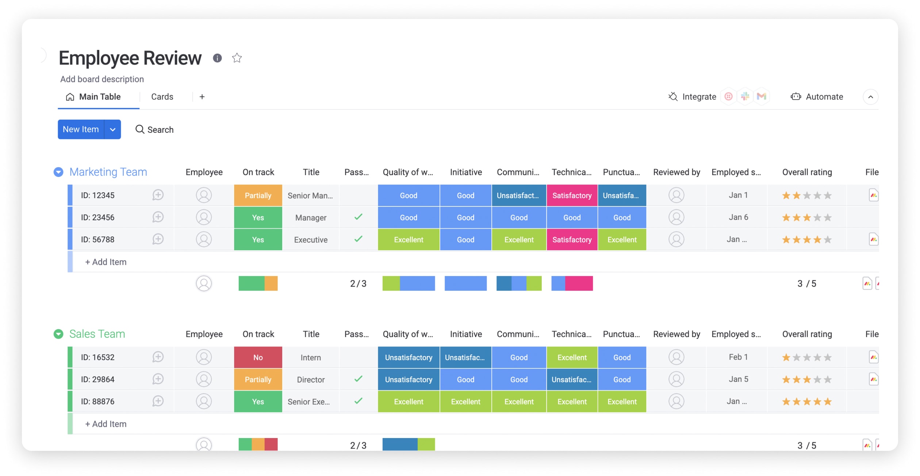Switch to the Cards view tab
The image size is (920, 476).
pos(162,97)
